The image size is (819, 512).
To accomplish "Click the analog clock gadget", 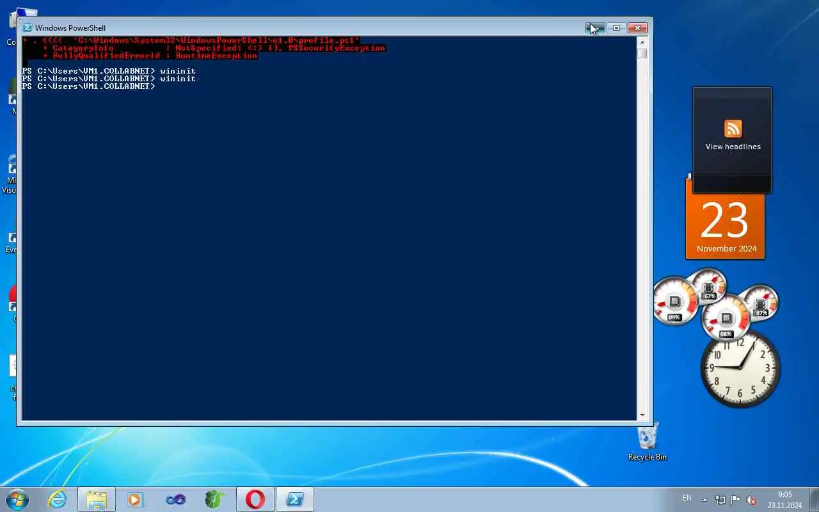I will click(x=740, y=368).
